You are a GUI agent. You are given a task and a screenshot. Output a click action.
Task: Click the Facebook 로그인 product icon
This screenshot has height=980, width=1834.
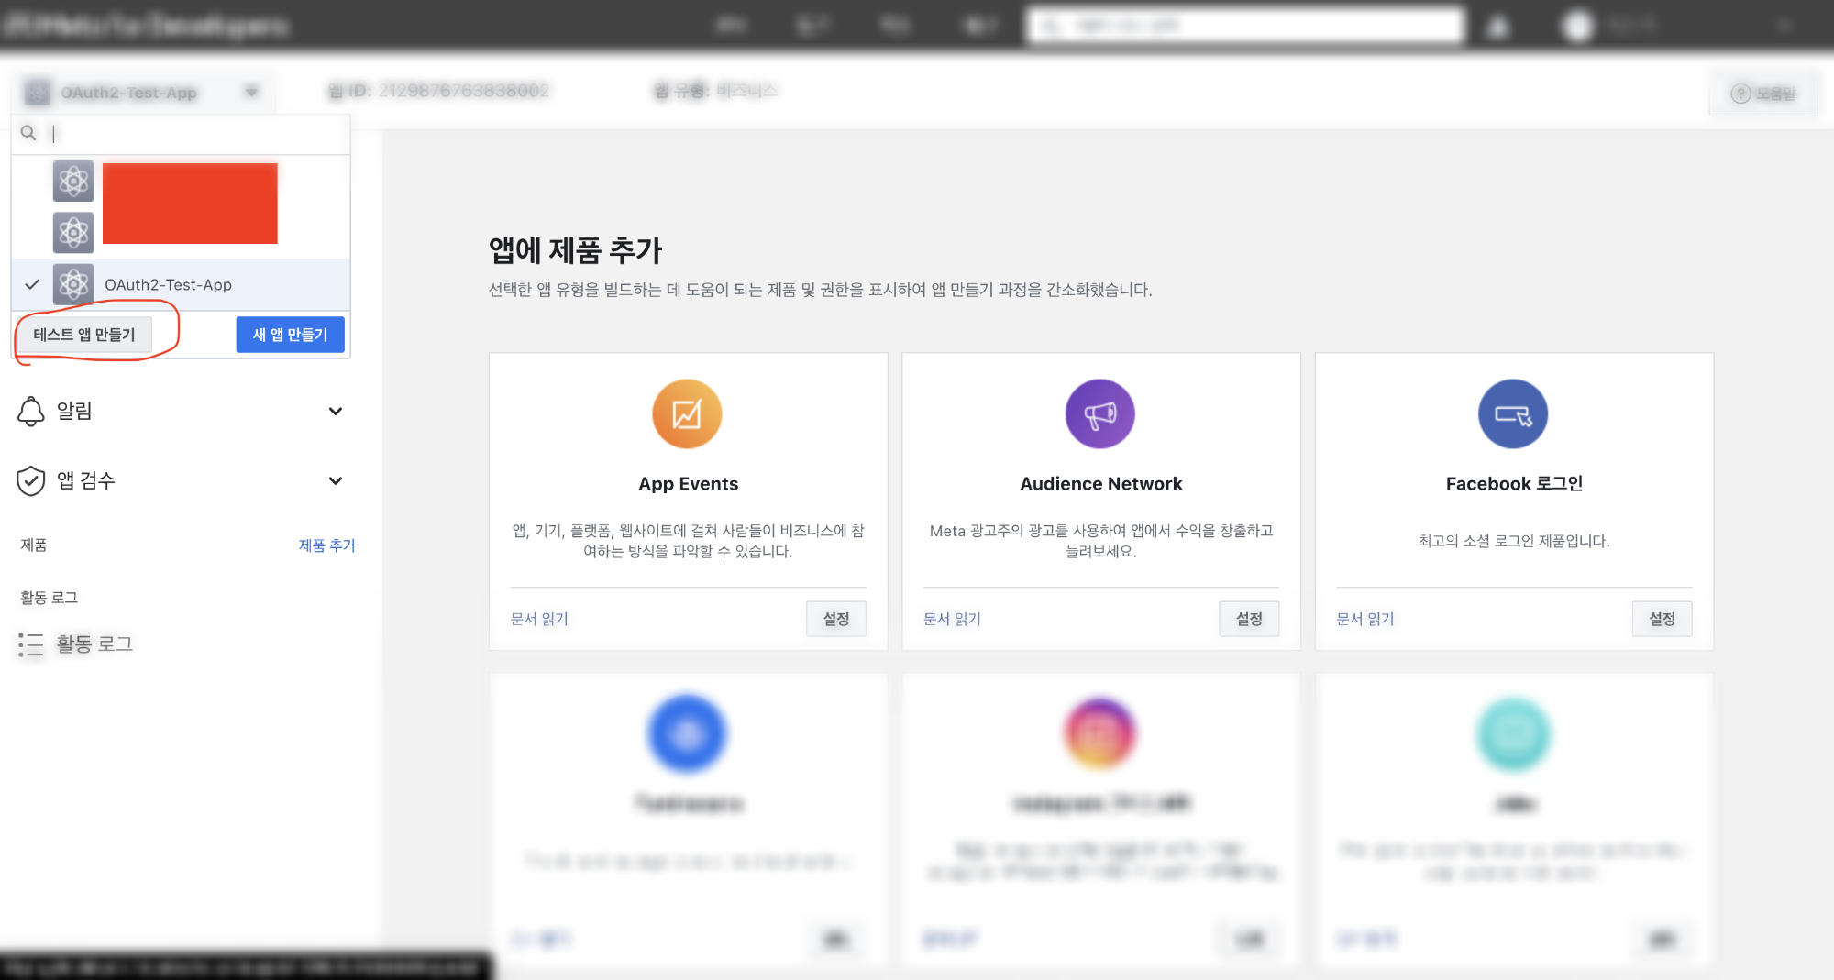coord(1513,414)
